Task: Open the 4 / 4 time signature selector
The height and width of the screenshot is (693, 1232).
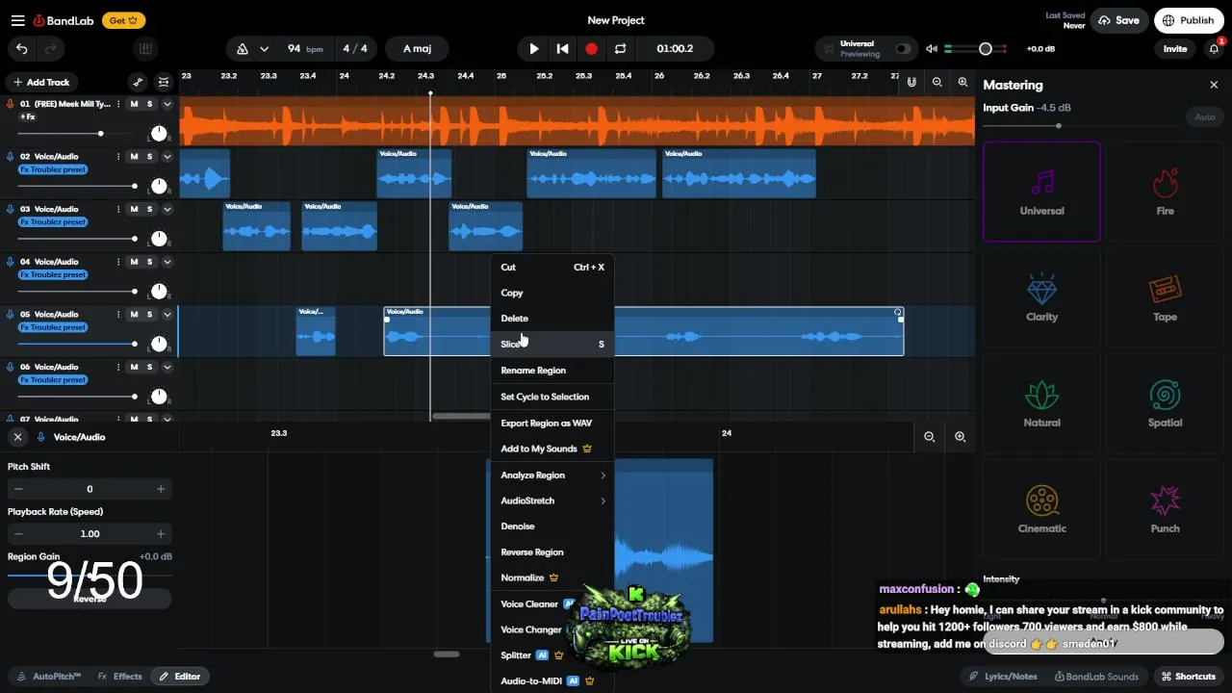Action: point(355,49)
